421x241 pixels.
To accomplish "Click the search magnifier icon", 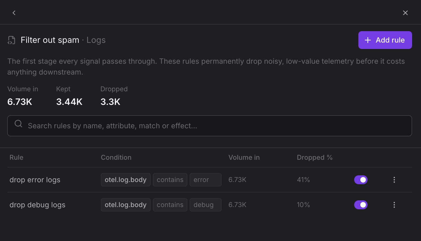I will click(x=18, y=124).
